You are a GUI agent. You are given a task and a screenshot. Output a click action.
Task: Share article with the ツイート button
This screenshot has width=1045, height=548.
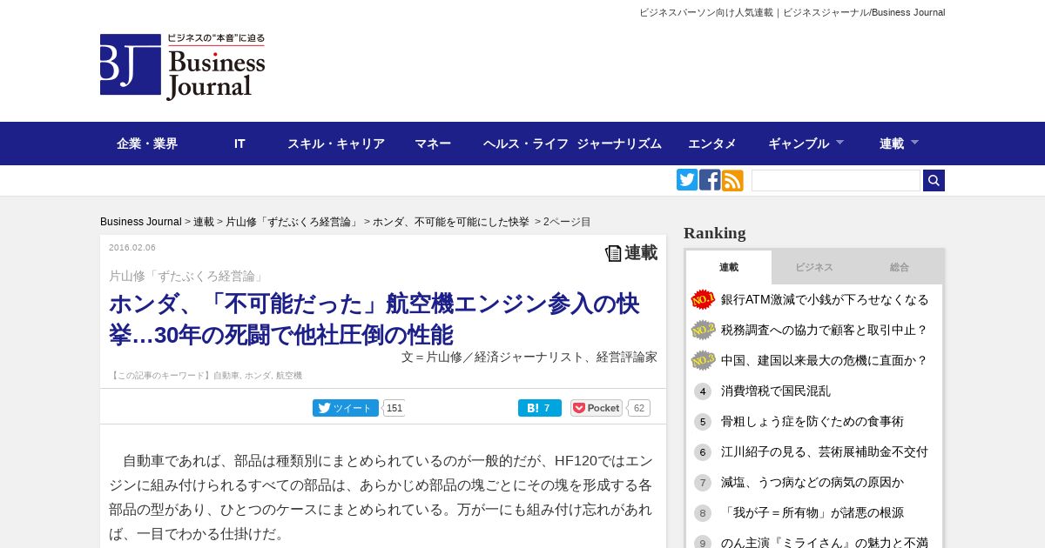coord(346,408)
